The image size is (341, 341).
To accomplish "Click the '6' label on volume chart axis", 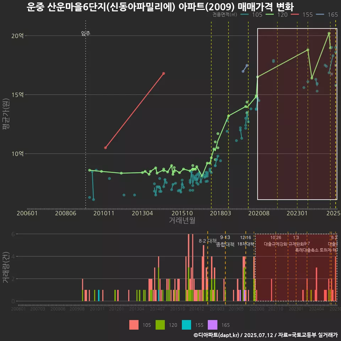I will (13, 234).
